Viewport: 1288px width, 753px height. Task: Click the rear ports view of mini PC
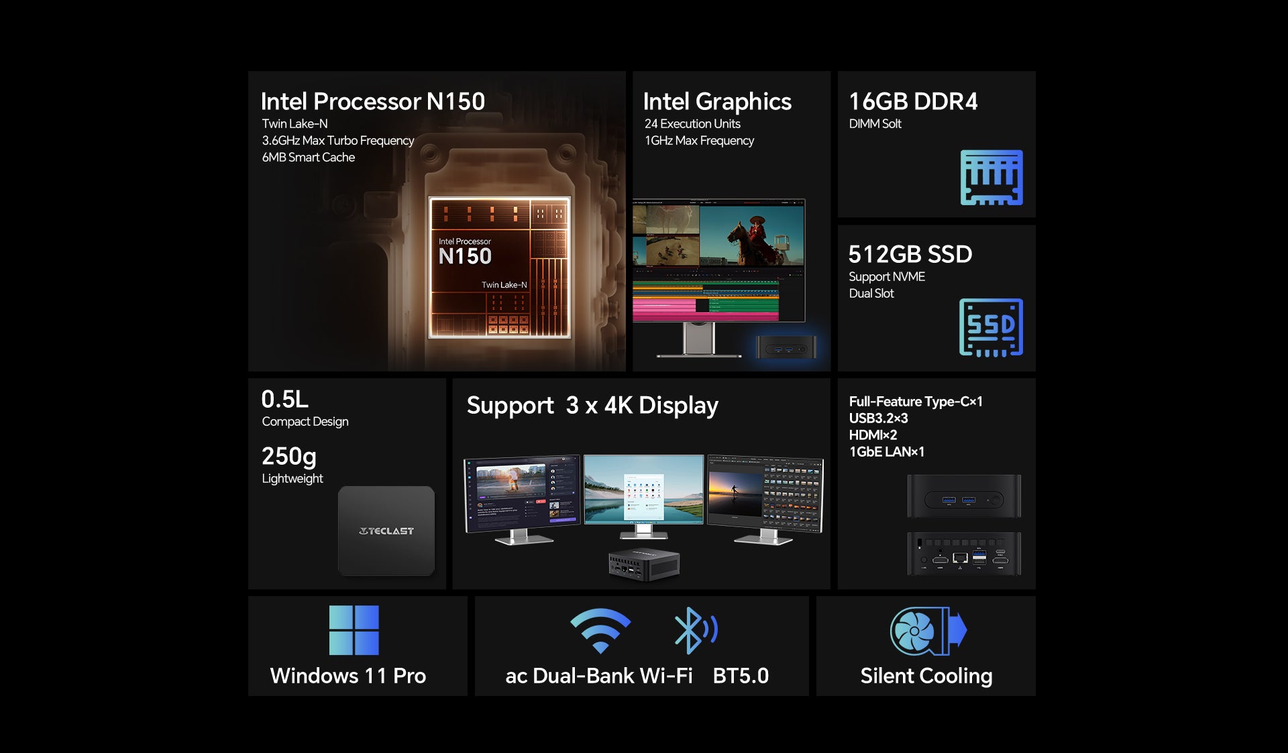(963, 554)
